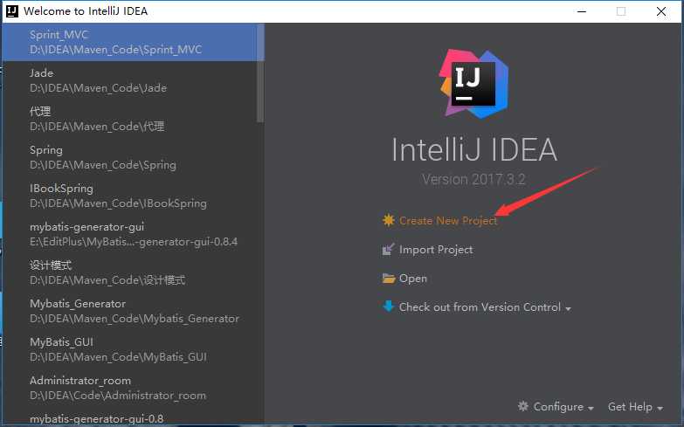
Task: Click path D:\IDEA\Code\Administrator_room
Action: [118, 396]
